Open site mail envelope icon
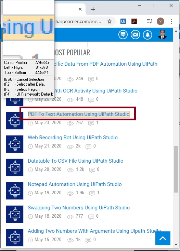 135,35
